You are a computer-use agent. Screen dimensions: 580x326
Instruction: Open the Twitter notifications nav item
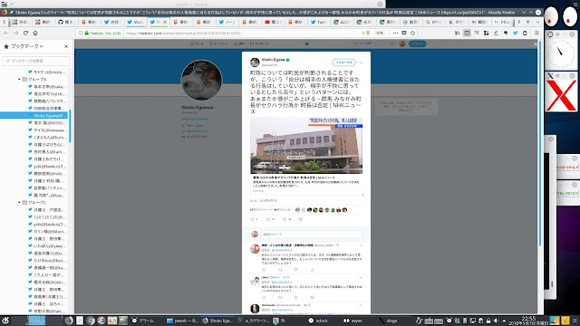tap(239, 44)
